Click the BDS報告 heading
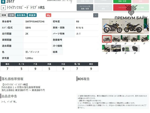Viewport: 150px width, 113px height. (83, 79)
